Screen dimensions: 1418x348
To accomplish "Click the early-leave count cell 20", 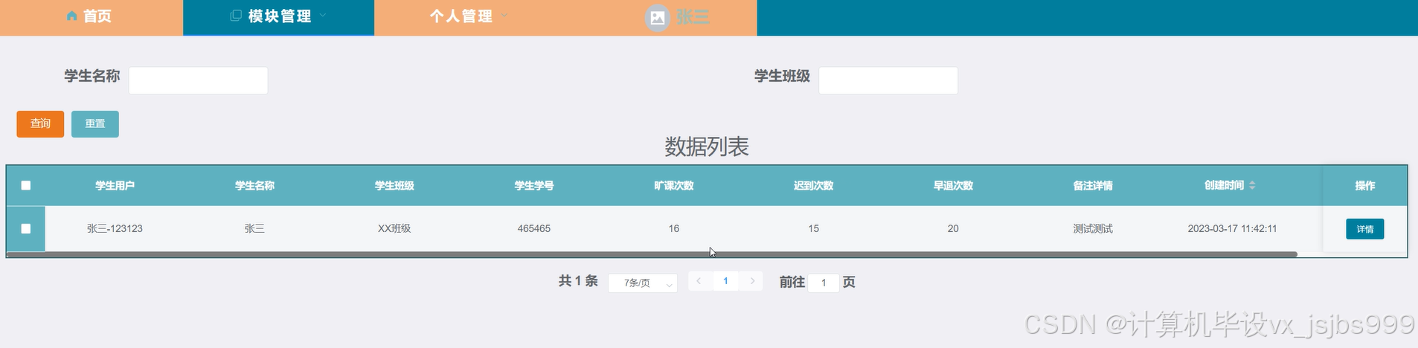I will pyautogui.click(x=953, y=229).
